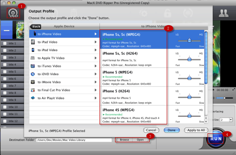236x155 pixels.
Task: Click the Destination Folder path field
Action: (x=74, y=140)
